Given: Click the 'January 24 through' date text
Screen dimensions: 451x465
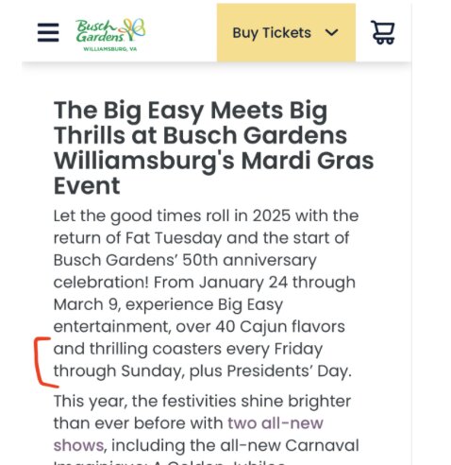Looking at the screenshot, I should coord(277,283).
